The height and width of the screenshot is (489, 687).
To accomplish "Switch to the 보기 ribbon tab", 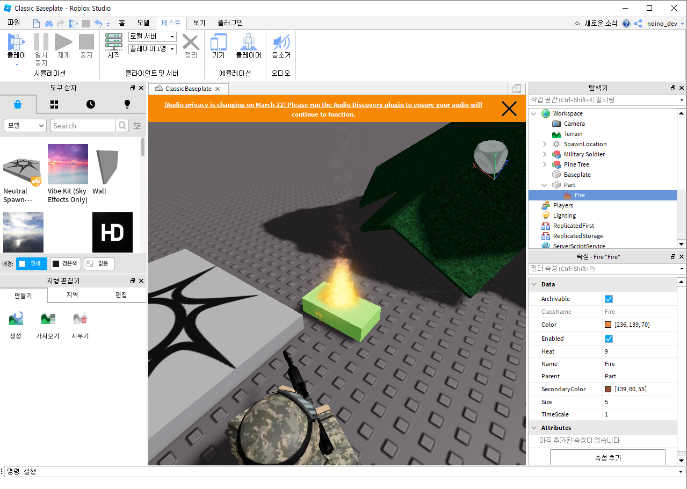I will pyautogui.click(x=199, y=23).
